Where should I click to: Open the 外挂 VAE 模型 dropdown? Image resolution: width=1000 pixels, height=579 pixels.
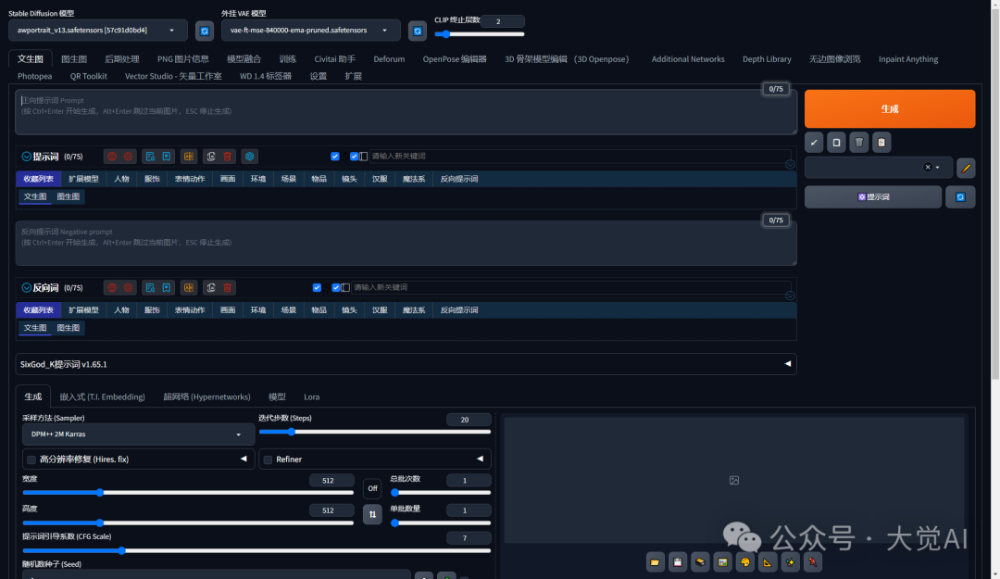click(310, 31)
